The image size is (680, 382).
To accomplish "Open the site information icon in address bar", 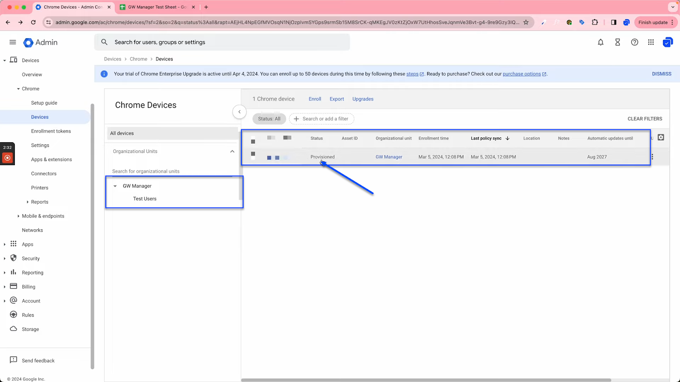I will (x=48, y=22).
